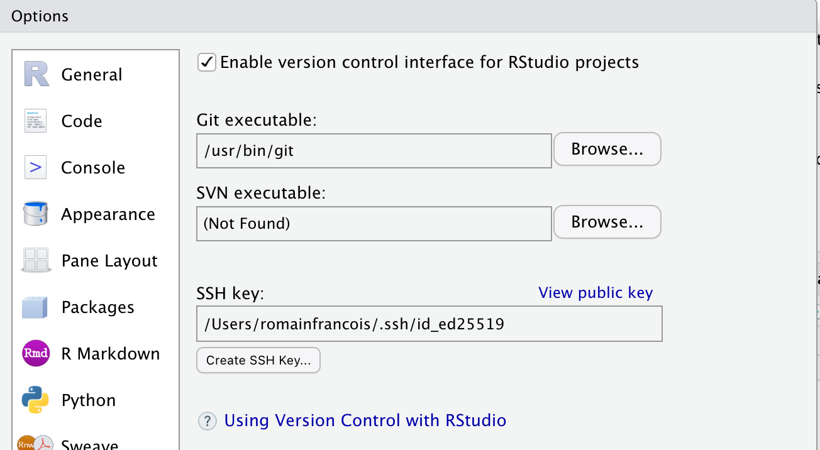Viewport: 820px width, 450px height.
Task: Select the Sweave icon at the bottom
Action: click(x=36, y=444)
